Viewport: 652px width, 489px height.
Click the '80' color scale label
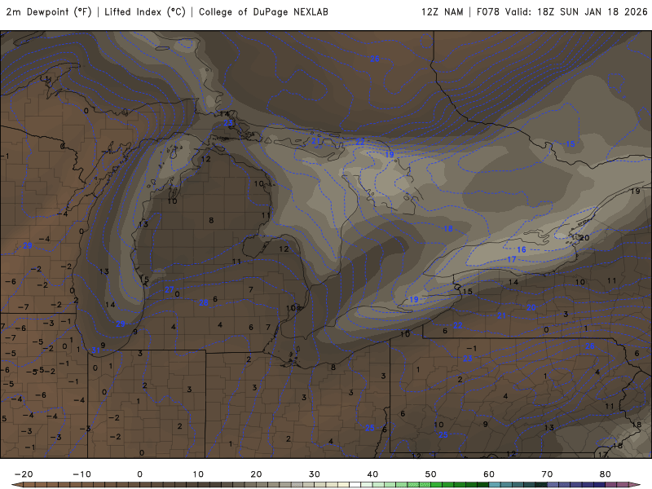pos(606,474)
